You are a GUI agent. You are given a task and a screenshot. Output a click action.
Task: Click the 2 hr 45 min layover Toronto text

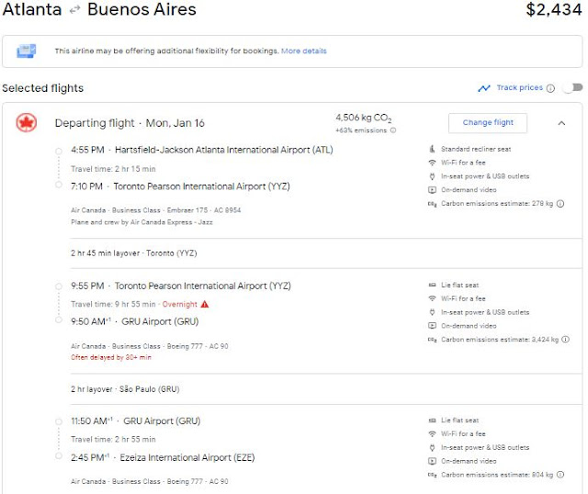click(x=134, y=253)
